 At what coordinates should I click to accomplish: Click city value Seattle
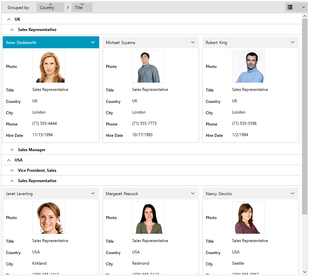(238, 263)
